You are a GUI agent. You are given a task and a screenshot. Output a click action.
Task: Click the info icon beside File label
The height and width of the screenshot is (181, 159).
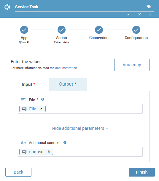(x=43, y=99)
